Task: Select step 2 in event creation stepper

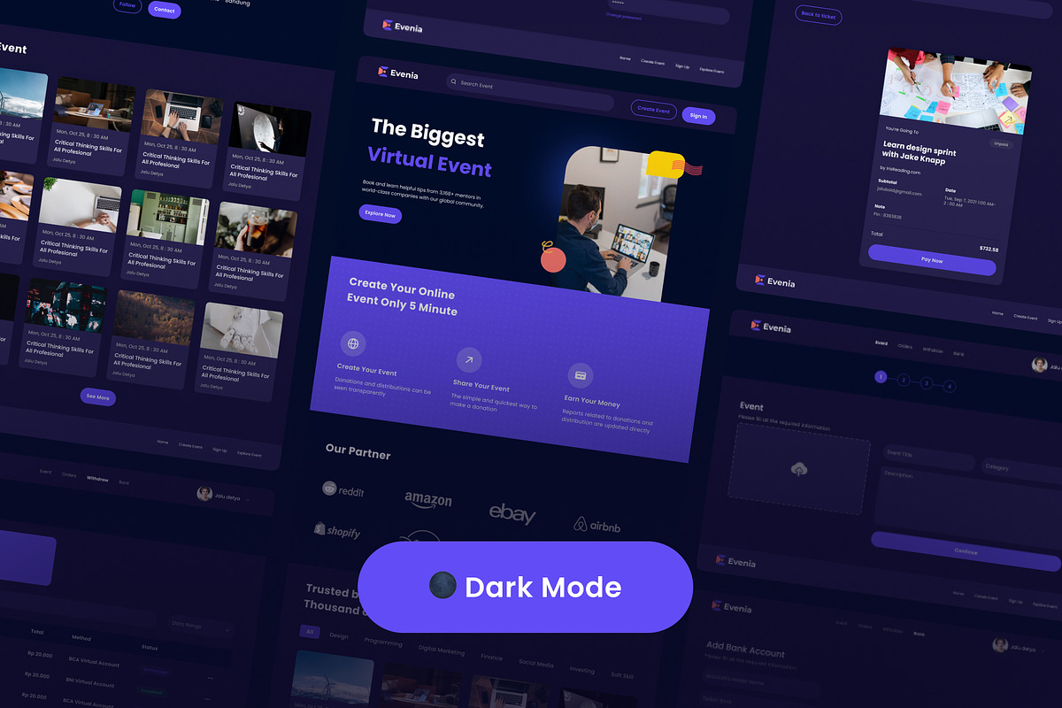Action: [x=903, y=380]
